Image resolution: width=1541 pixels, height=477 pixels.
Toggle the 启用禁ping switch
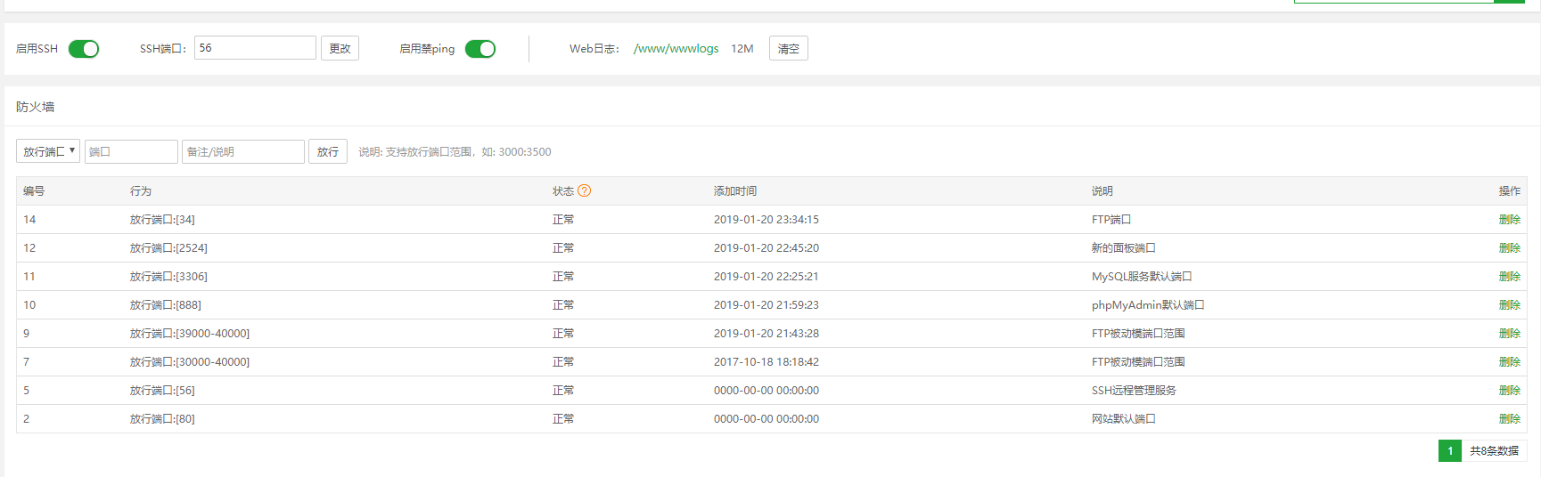click(480, 49)
